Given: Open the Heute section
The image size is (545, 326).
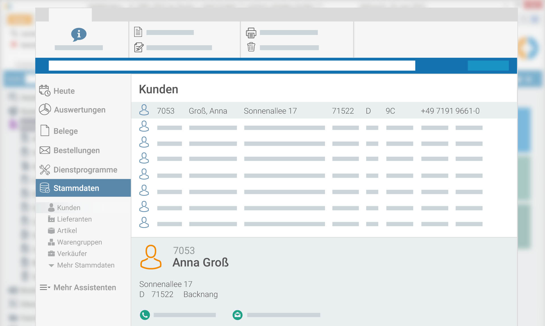Looking at the screenshot, I should pyautogui.click(x=64, y=91).
